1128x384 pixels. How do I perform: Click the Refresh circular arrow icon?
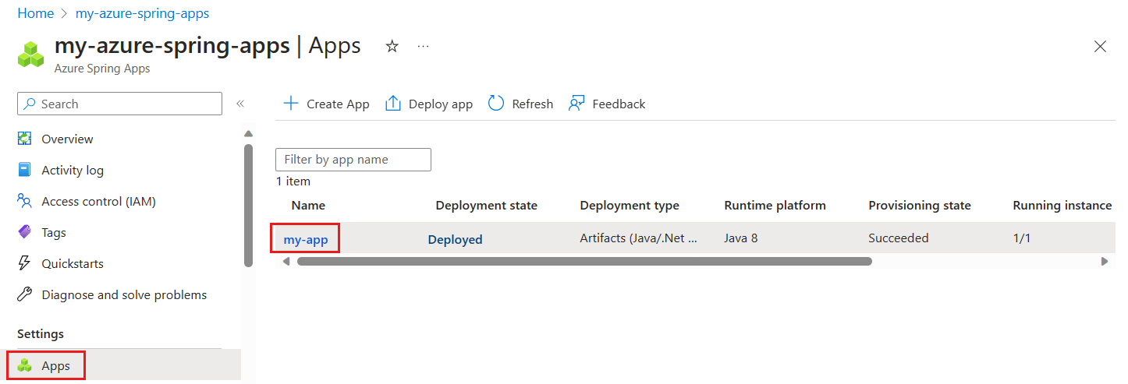pyautogui.click(x=496, y=103)
